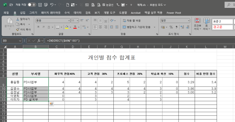Viewport: 235px width, 122px height.
Task: Switch to the Page Layout (페이지 레이아웃) tab
Action: (x=51, y=13)
